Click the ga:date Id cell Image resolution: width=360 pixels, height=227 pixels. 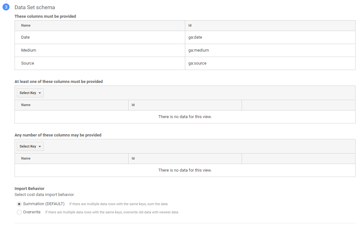click(195, 37)
